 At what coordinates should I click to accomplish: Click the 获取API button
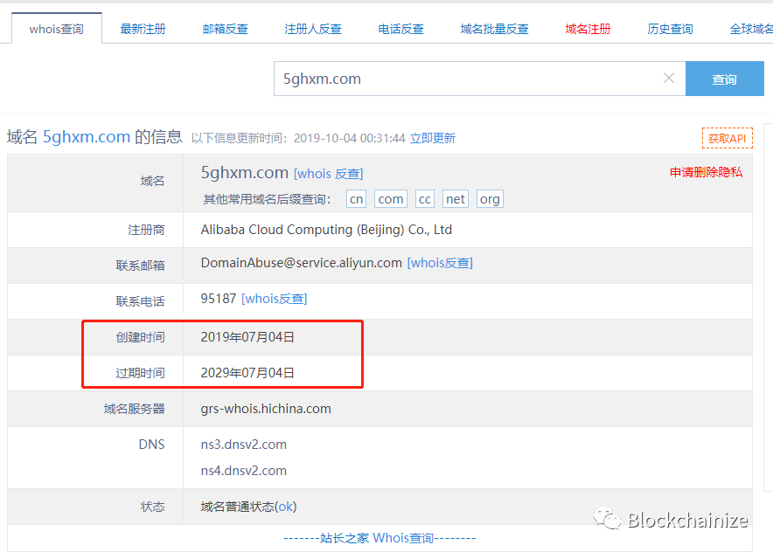[728, 138]
